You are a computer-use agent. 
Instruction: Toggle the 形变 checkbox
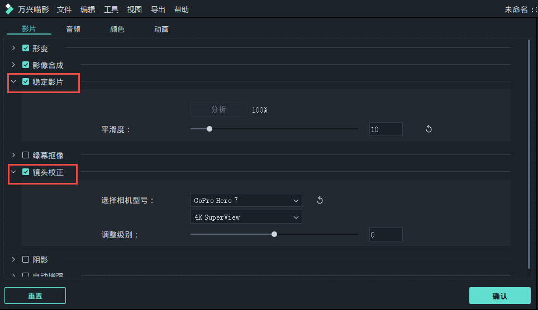point(26,48)
